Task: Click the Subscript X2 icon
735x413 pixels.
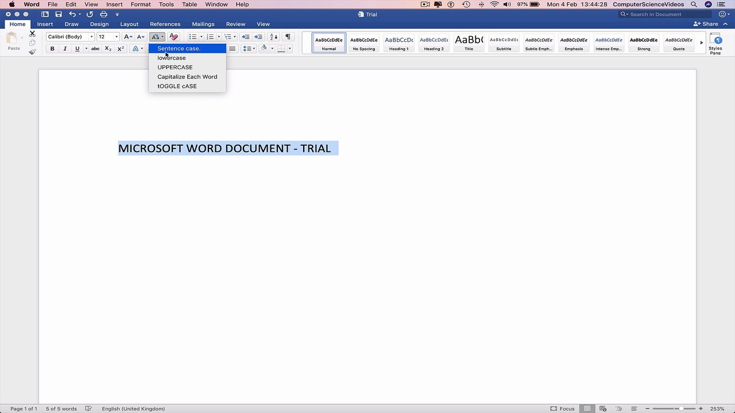Action: click(108, 49)
